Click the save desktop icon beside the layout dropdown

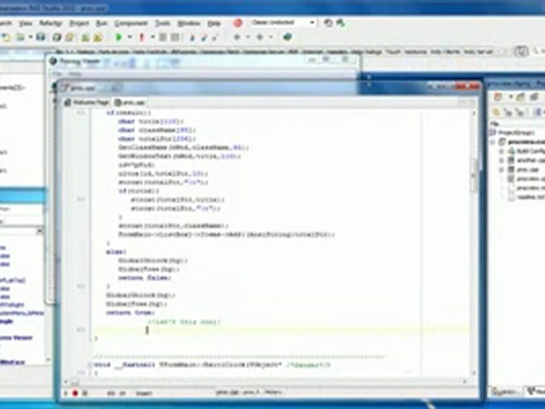pyautogui.click(x=328, y=23)
